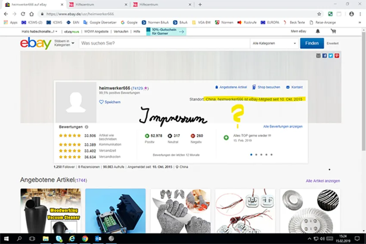Click the Shop besuchen link

coord(266,87)
